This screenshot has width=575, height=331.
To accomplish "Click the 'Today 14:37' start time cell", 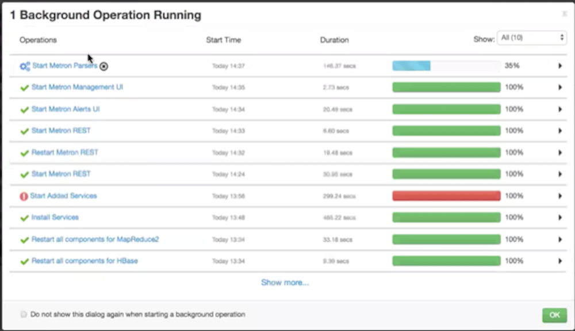I will [x=228, y=66].
